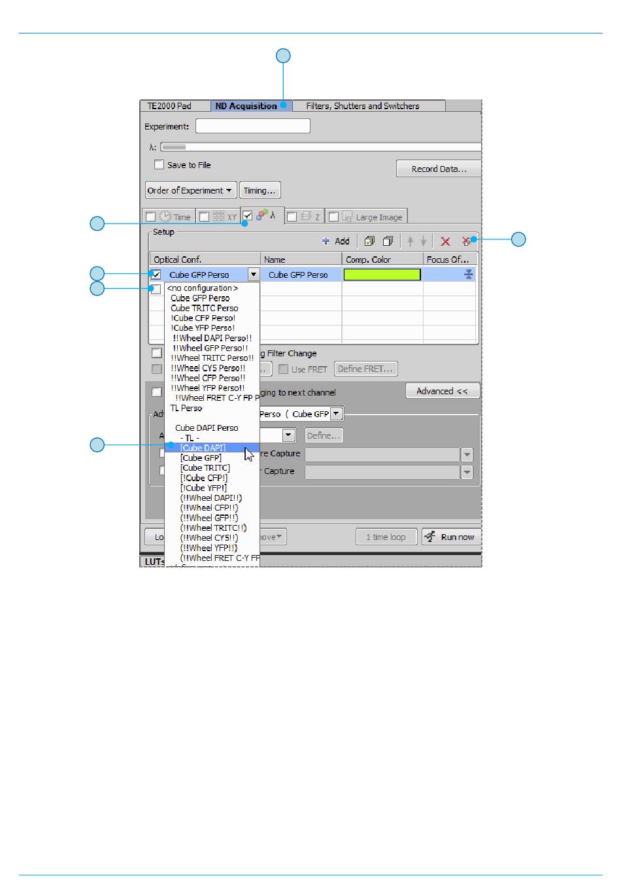Viewport: 621px width, 895px height.
Task: Toggle the Use FRET checkbox
Action: click(283, 369)
